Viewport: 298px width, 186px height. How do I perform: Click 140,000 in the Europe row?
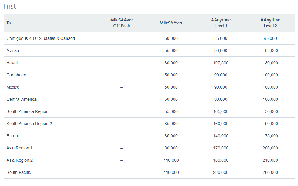[221, 136]
